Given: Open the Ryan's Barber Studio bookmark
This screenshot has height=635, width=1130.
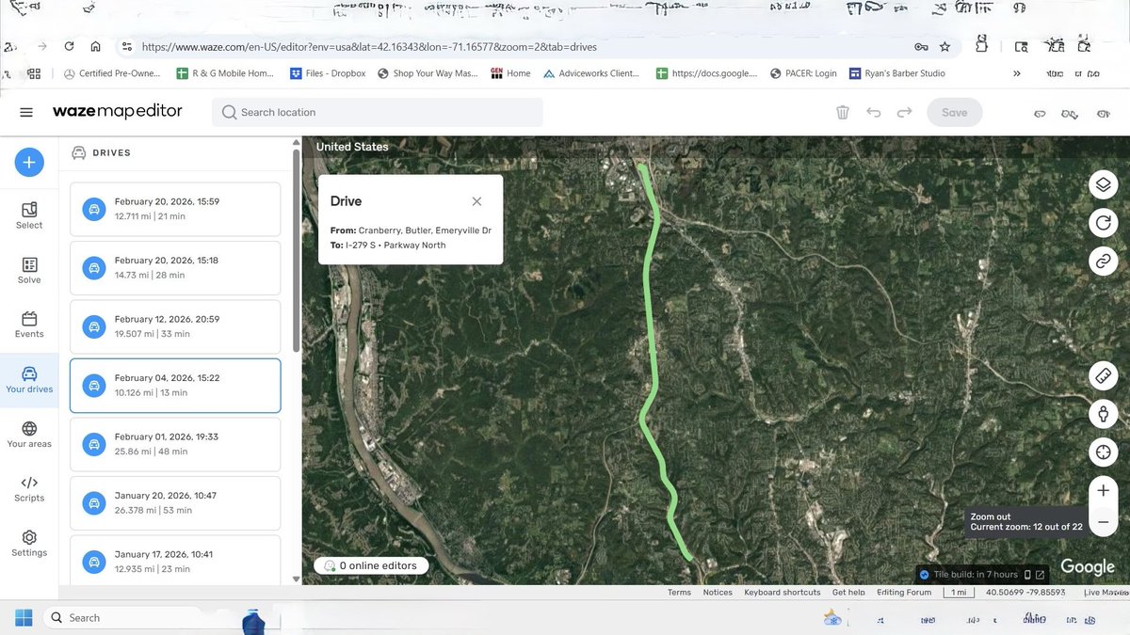Looking at the screenshot, I should (x=897, y=73).
